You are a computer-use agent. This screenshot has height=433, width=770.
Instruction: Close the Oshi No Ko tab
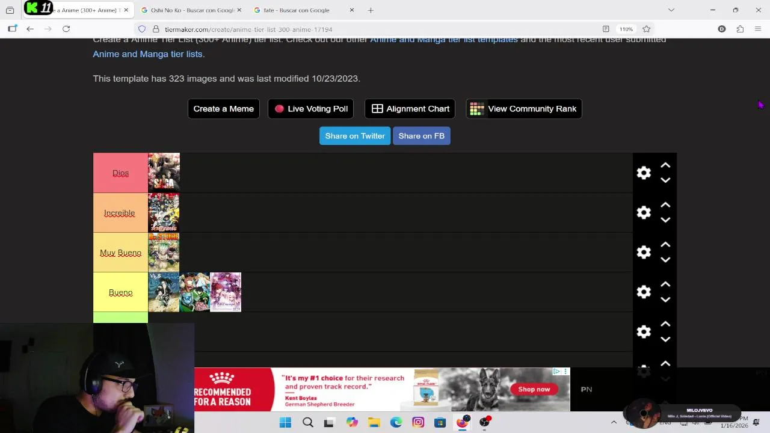(239, 10)
